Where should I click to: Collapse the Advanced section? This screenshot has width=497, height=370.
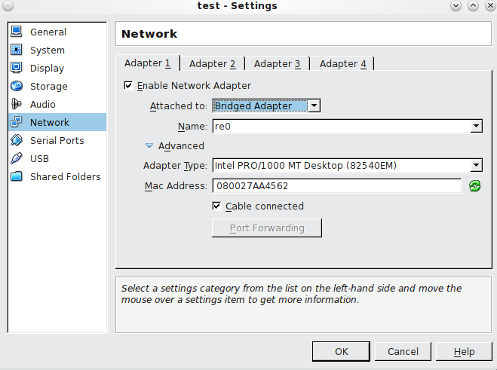[149, 145]
